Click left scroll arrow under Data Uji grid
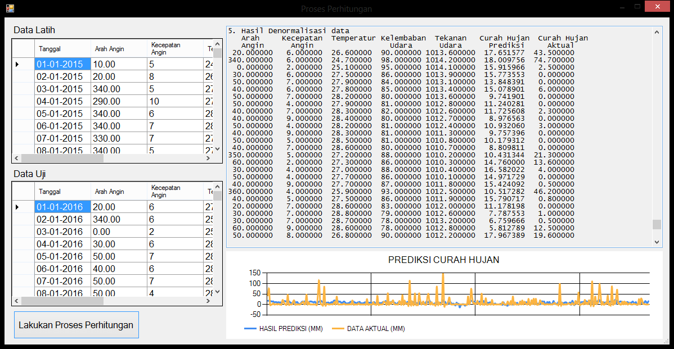 click(x=17, y=301)
